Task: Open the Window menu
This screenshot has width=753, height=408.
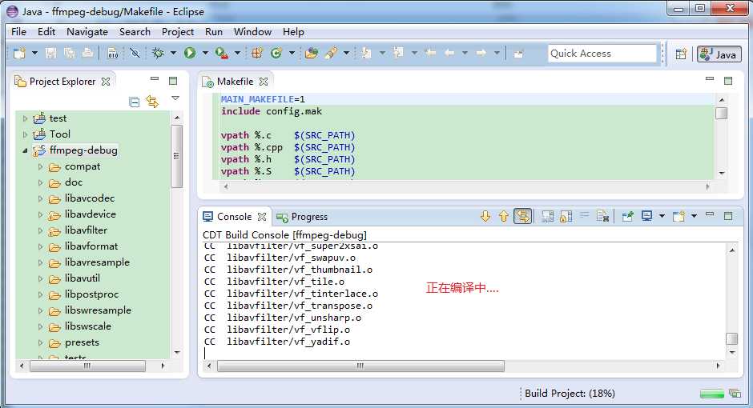Action: 252,32
